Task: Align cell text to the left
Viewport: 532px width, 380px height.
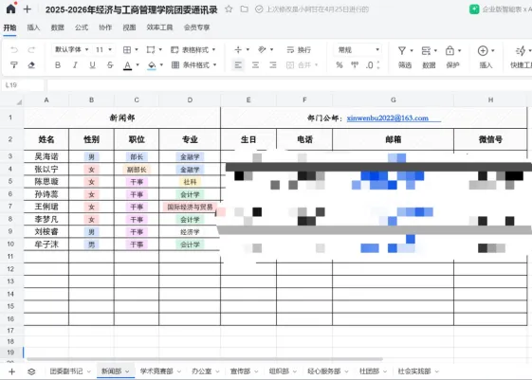Action: (x=238, y=64)
